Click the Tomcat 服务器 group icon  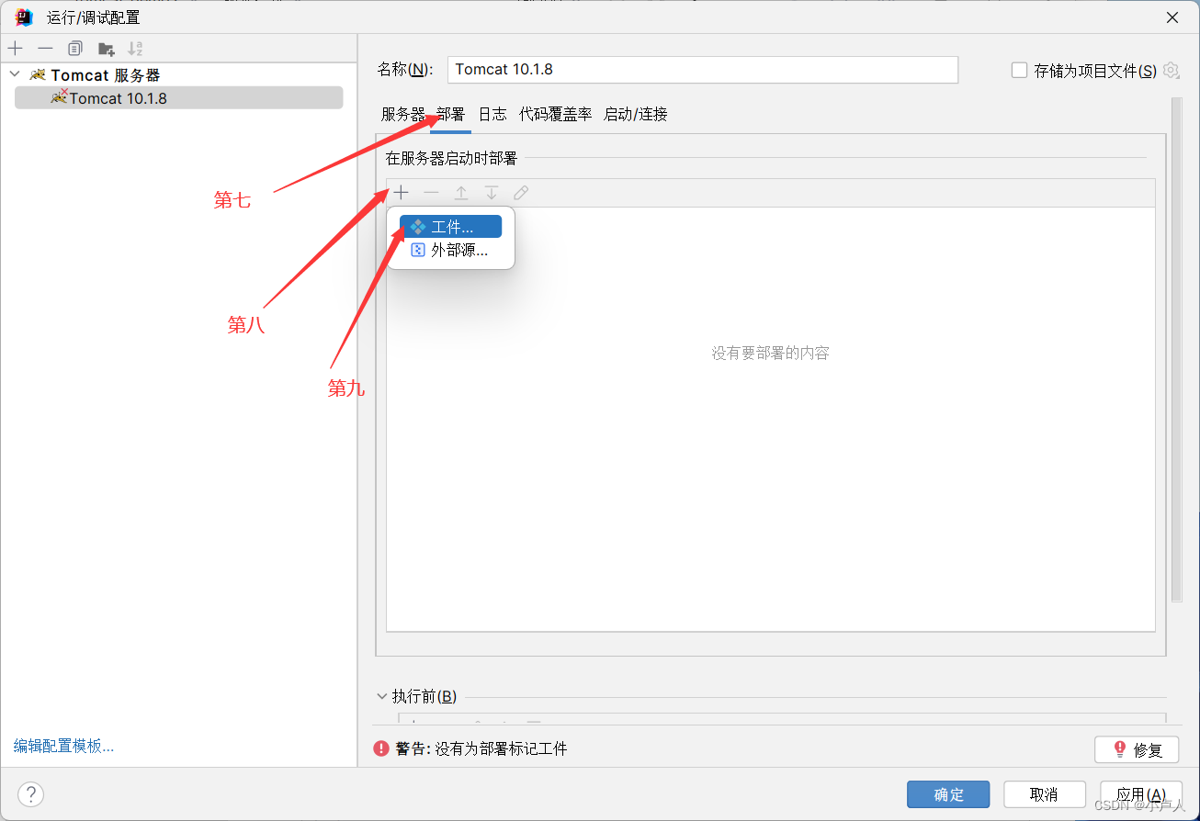[38, 74]
